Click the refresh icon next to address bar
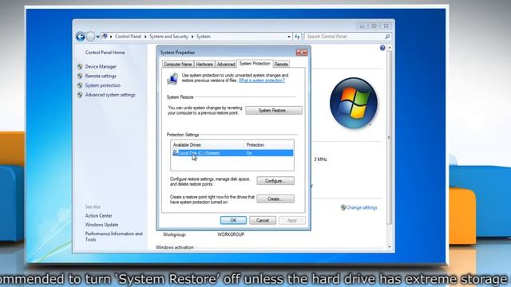511x287 pixels. point(297,37)
